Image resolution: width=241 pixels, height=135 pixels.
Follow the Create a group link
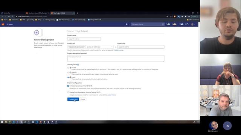click(x=119, y=50)
